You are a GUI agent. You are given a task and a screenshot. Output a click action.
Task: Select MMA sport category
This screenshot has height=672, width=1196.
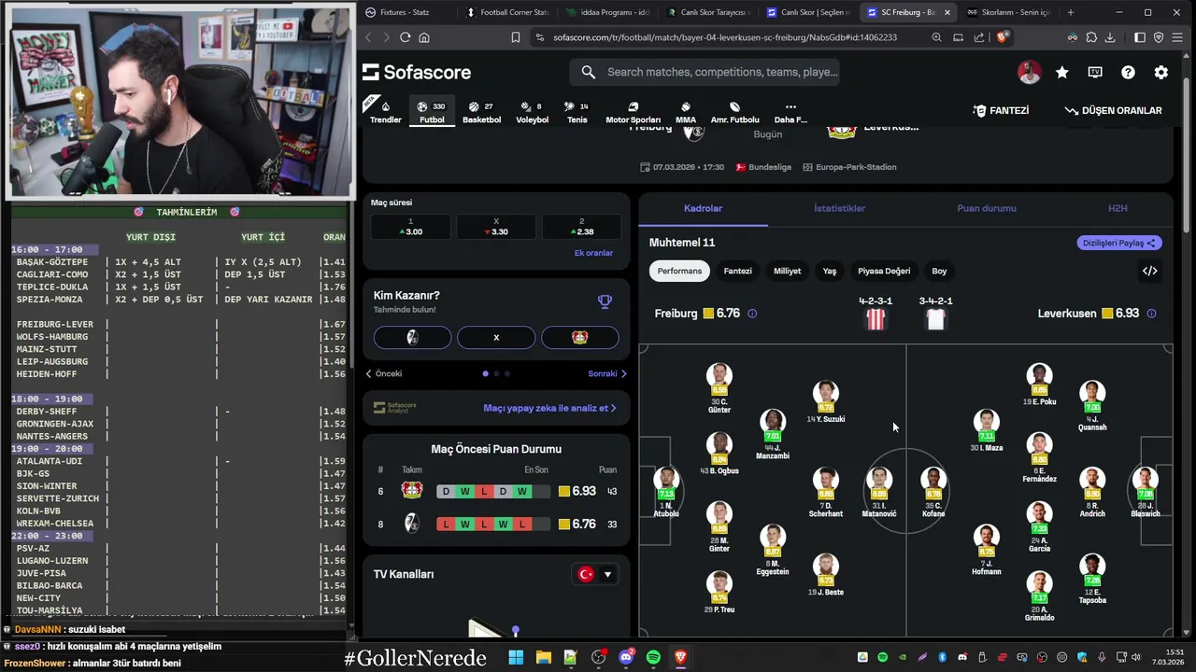(x=686, y=112)
